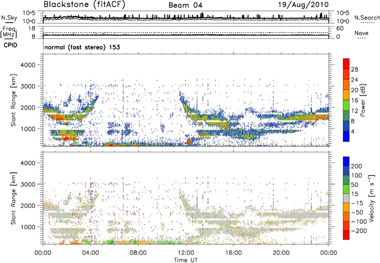Click the N.Search legend label
The image size is (380, 263).
point(367,18)
